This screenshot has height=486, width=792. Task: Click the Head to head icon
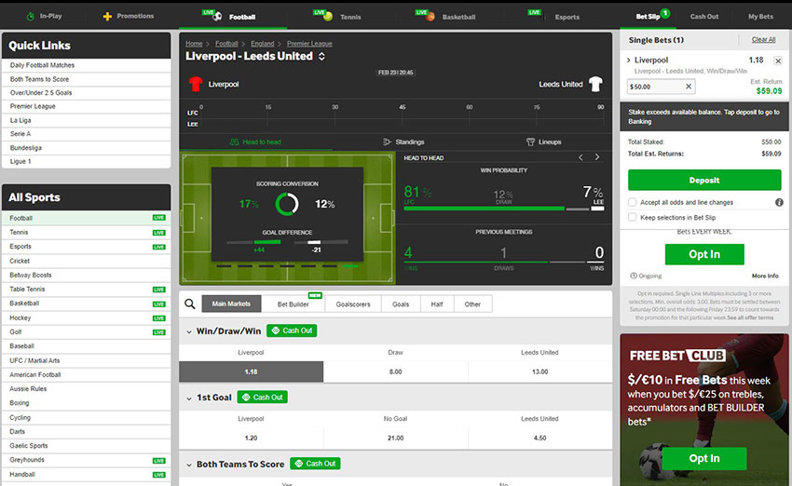click(234, 142)
